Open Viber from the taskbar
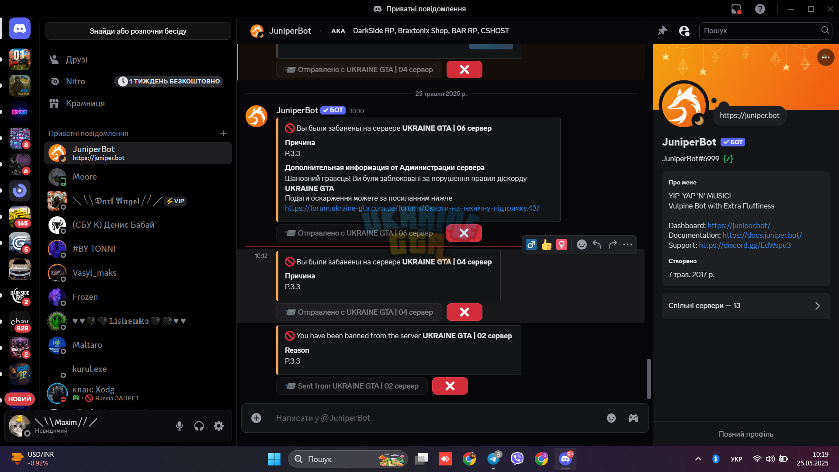 pos(517,459)
